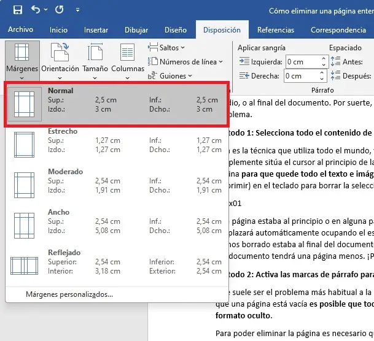Click the Párrafo group label
374x341 pixels.
322,90
